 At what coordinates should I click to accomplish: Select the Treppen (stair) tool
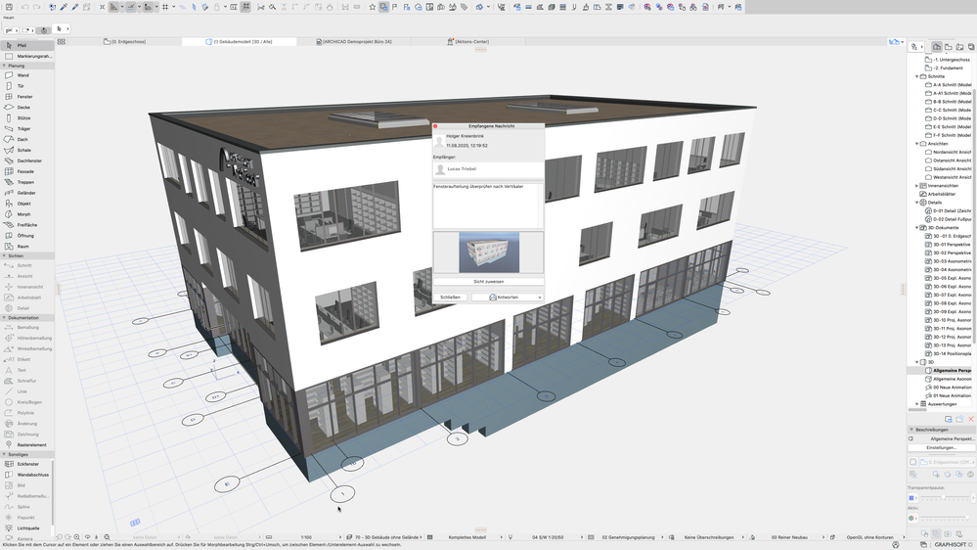(26, 182)
